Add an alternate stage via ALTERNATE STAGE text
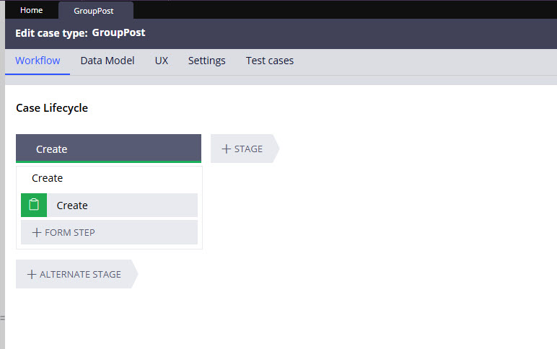Image resolution: width=557 pixels, height=349 pixels. coord(80,275)
